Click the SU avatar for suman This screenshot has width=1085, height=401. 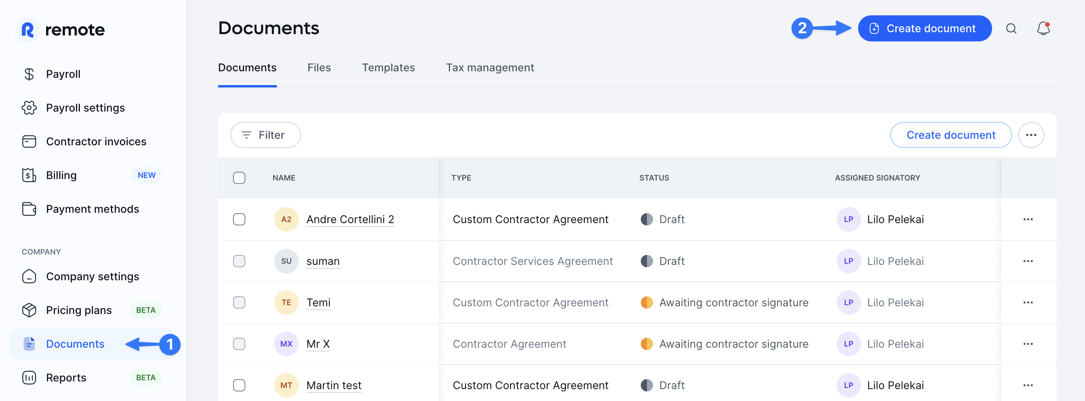pos(286,261)
